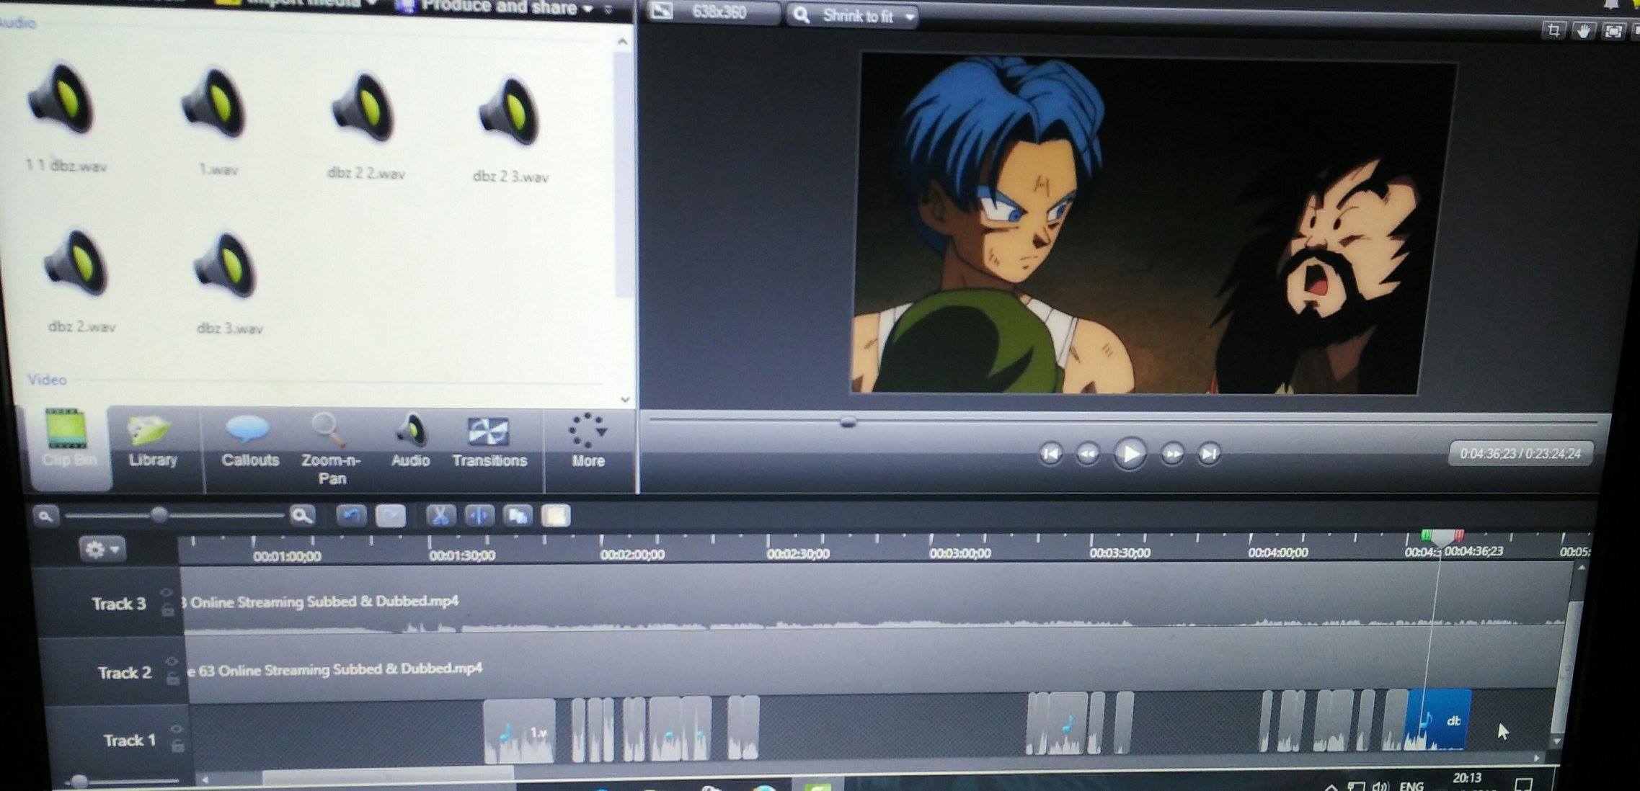Image resolution: width=1640 pixels, height=791 pixels.
Task: Undo the last edit
Action: pyautogui.click(x=352, y=515)
